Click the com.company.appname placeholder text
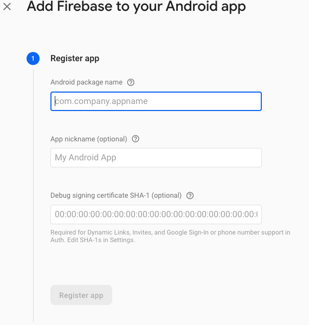Viewport: 309px width, 325px height. click(101, 101)
